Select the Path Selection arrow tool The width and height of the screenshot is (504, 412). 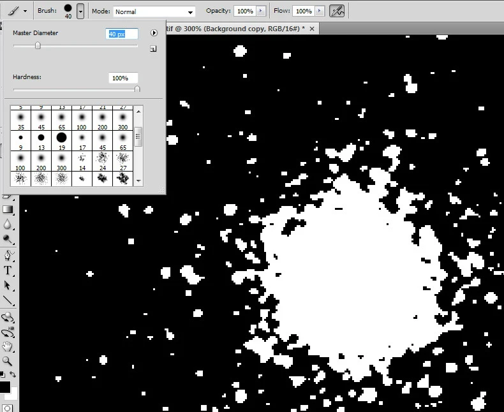pyautogui.click(x=8, y=285)
